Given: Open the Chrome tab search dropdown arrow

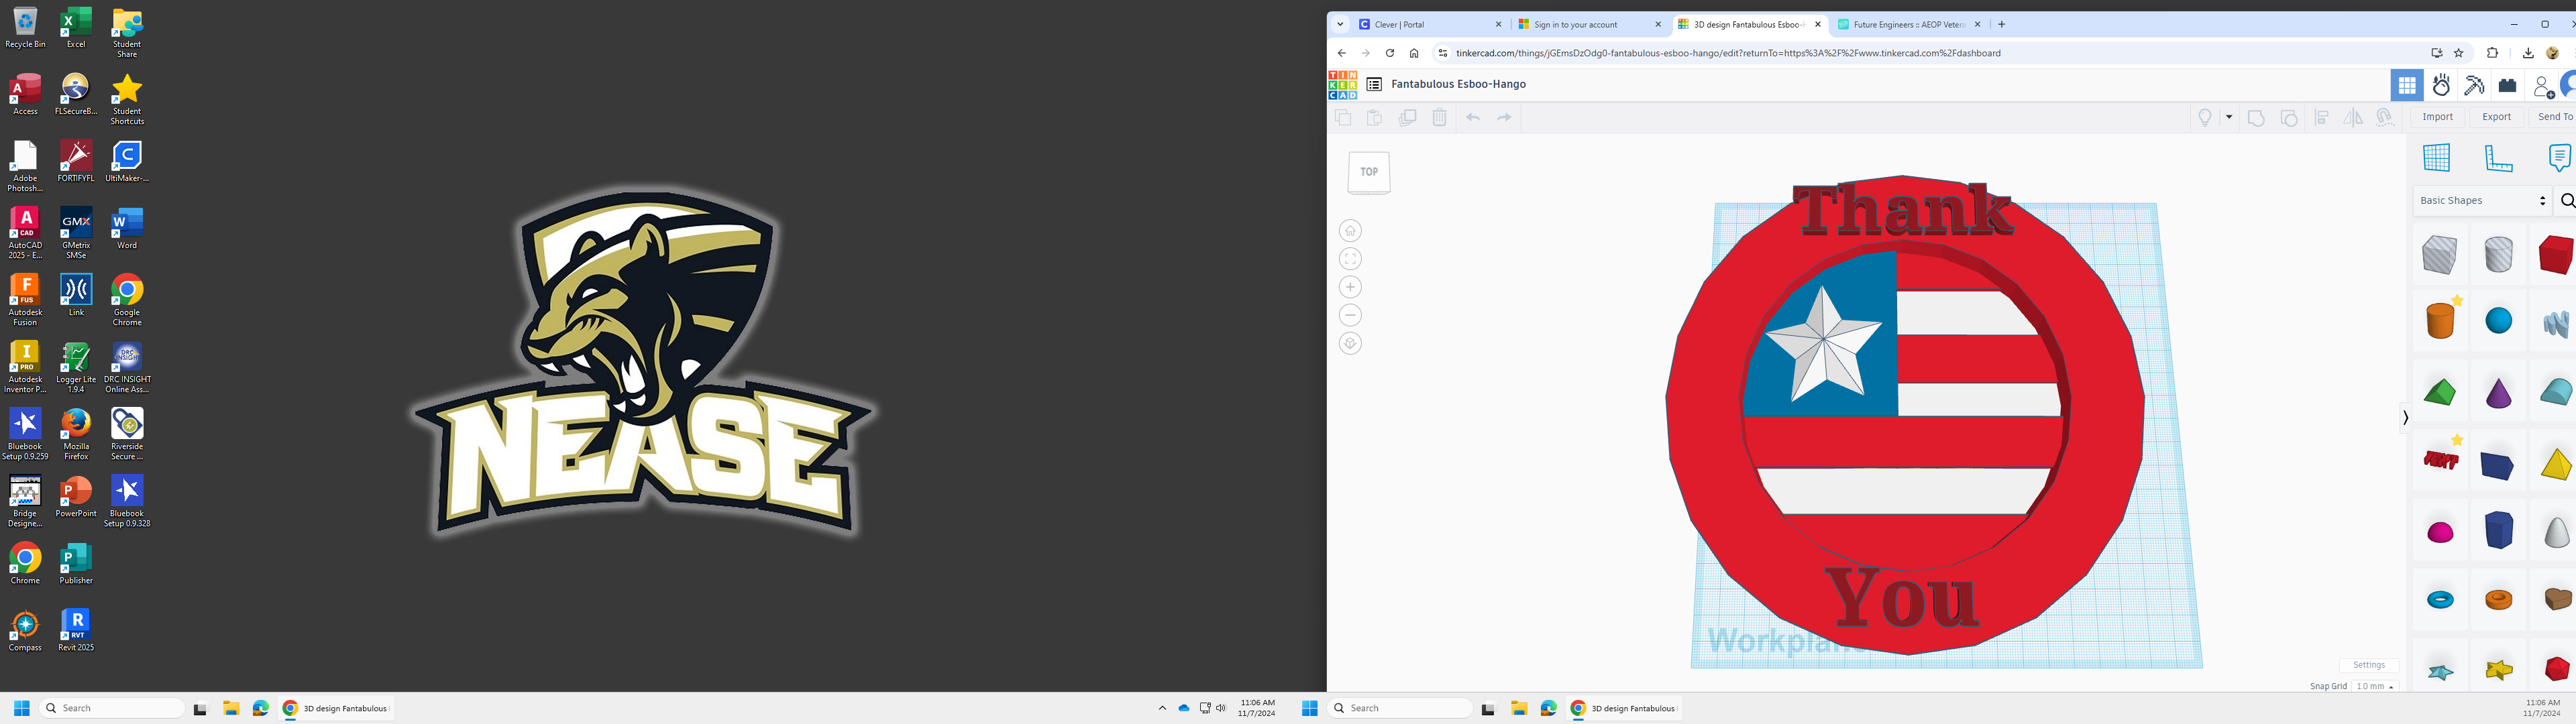Looking at the screenshot, I should coord(1340,25).
